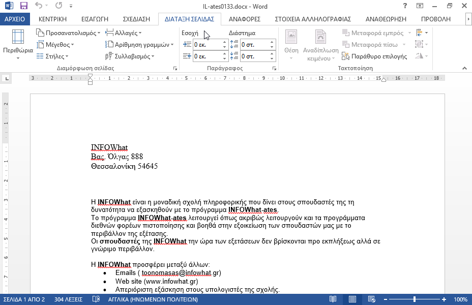Click the 100% zoom level
The width and height of the screenshot is (472, 305).
(x=461, y=299)
